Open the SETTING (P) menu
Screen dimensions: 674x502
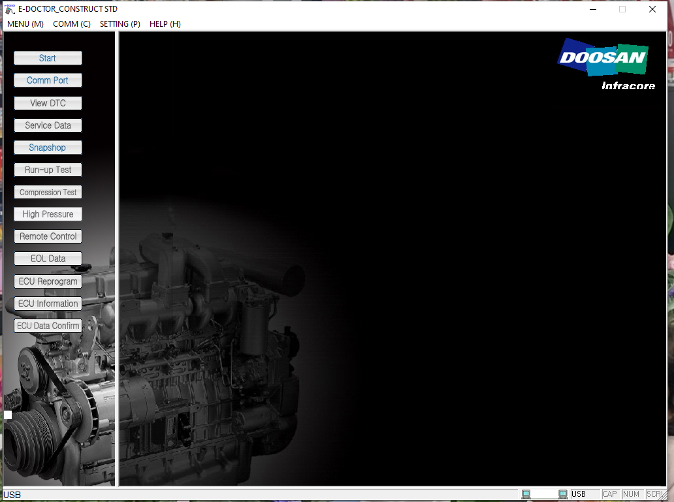point(120,24)
